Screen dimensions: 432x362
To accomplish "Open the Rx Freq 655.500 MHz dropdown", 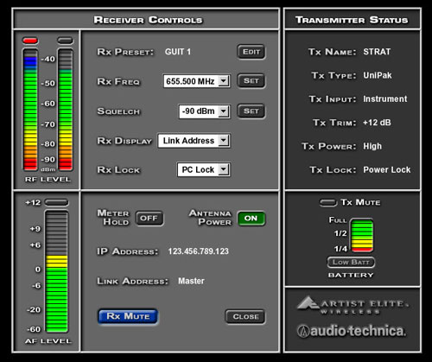I will coord(196,81).
